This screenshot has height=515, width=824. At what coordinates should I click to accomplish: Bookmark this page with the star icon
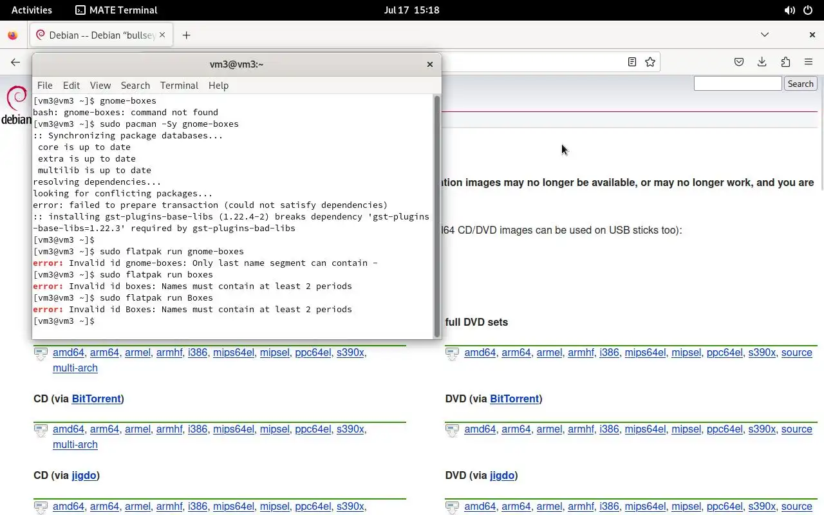(650, 62)
